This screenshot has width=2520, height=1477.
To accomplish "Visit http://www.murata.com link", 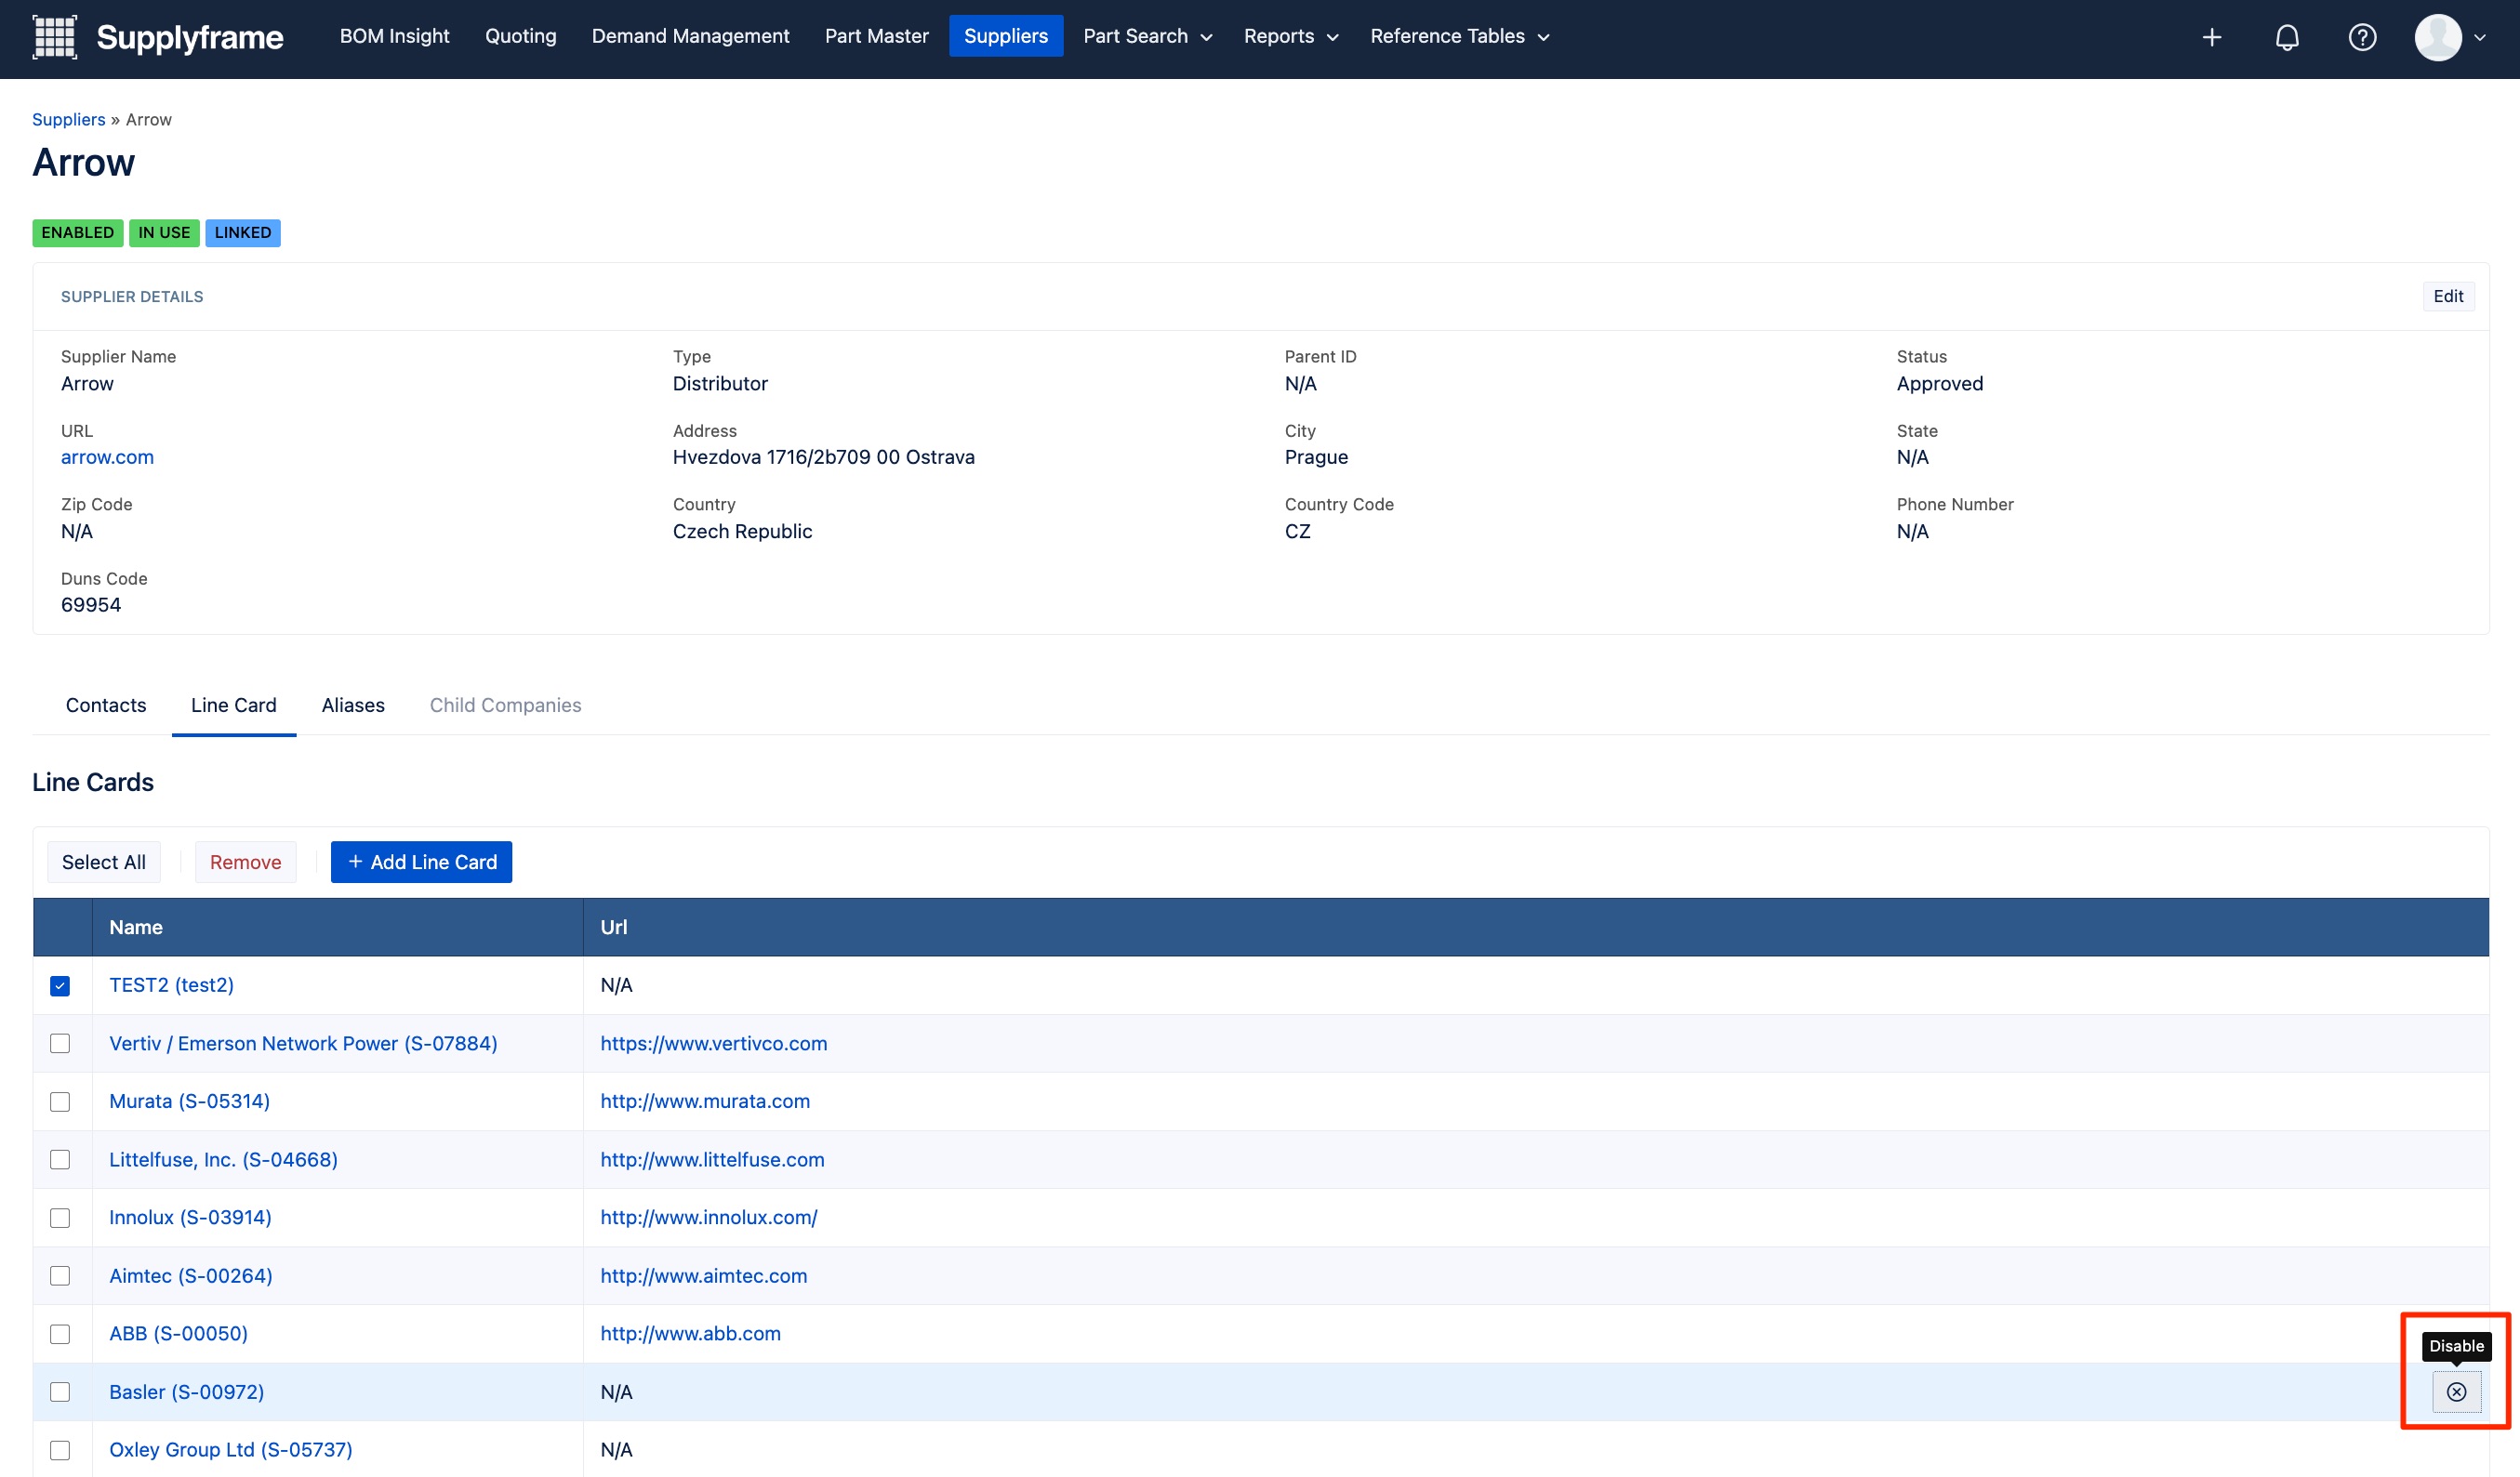I will pyautogui.click(x=705, y=1101).
